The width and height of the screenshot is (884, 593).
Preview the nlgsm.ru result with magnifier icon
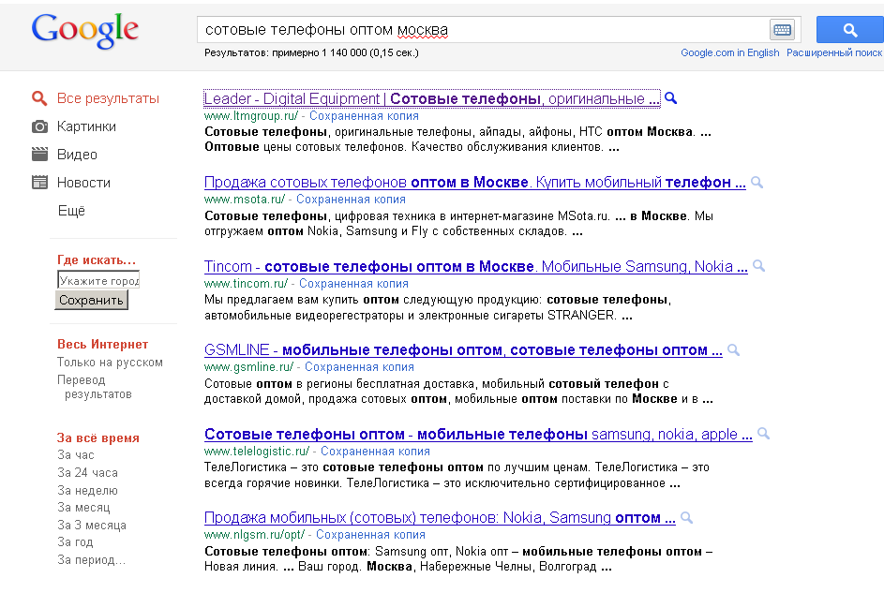pyautogui.click(x=686, y=517)
